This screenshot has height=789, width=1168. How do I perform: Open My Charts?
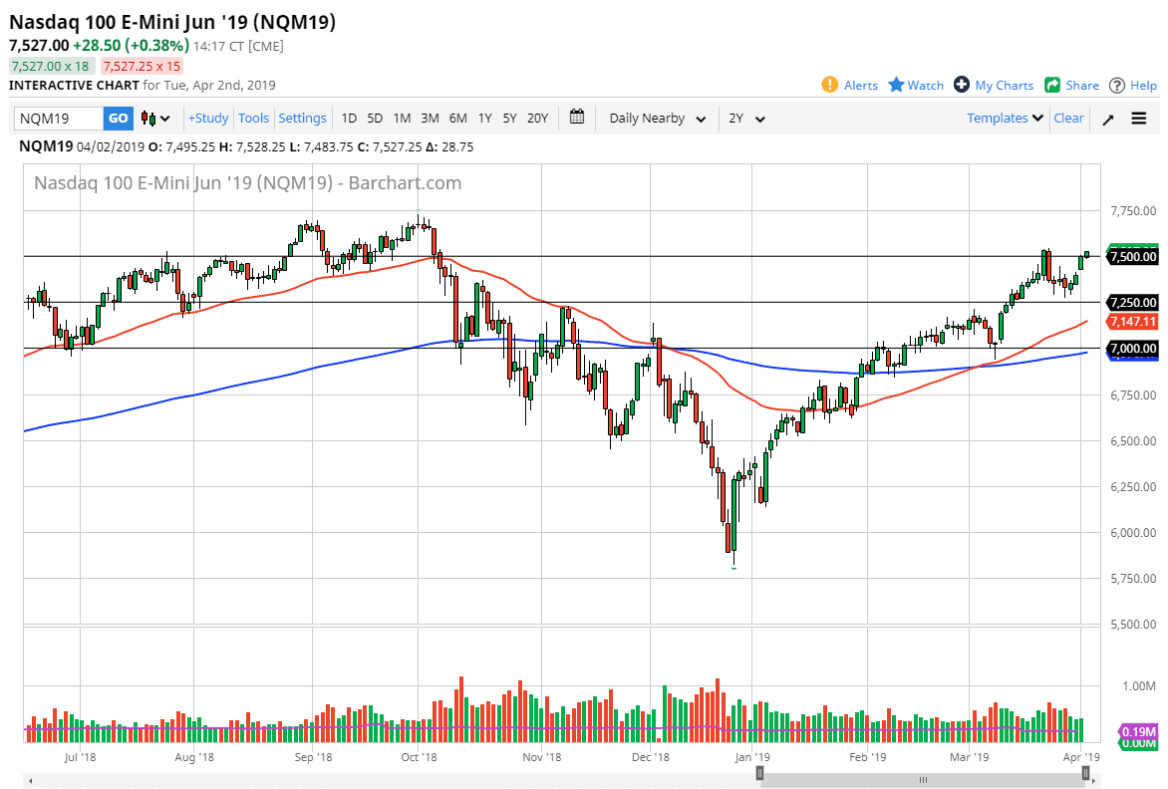tap(994, 85)
